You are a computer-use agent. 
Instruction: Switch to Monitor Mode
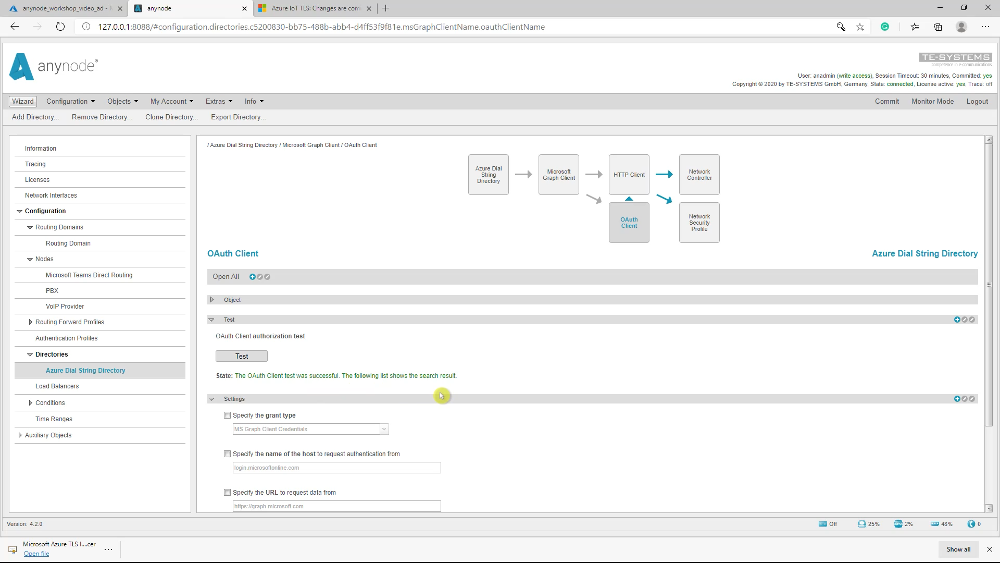click(932, 101)
